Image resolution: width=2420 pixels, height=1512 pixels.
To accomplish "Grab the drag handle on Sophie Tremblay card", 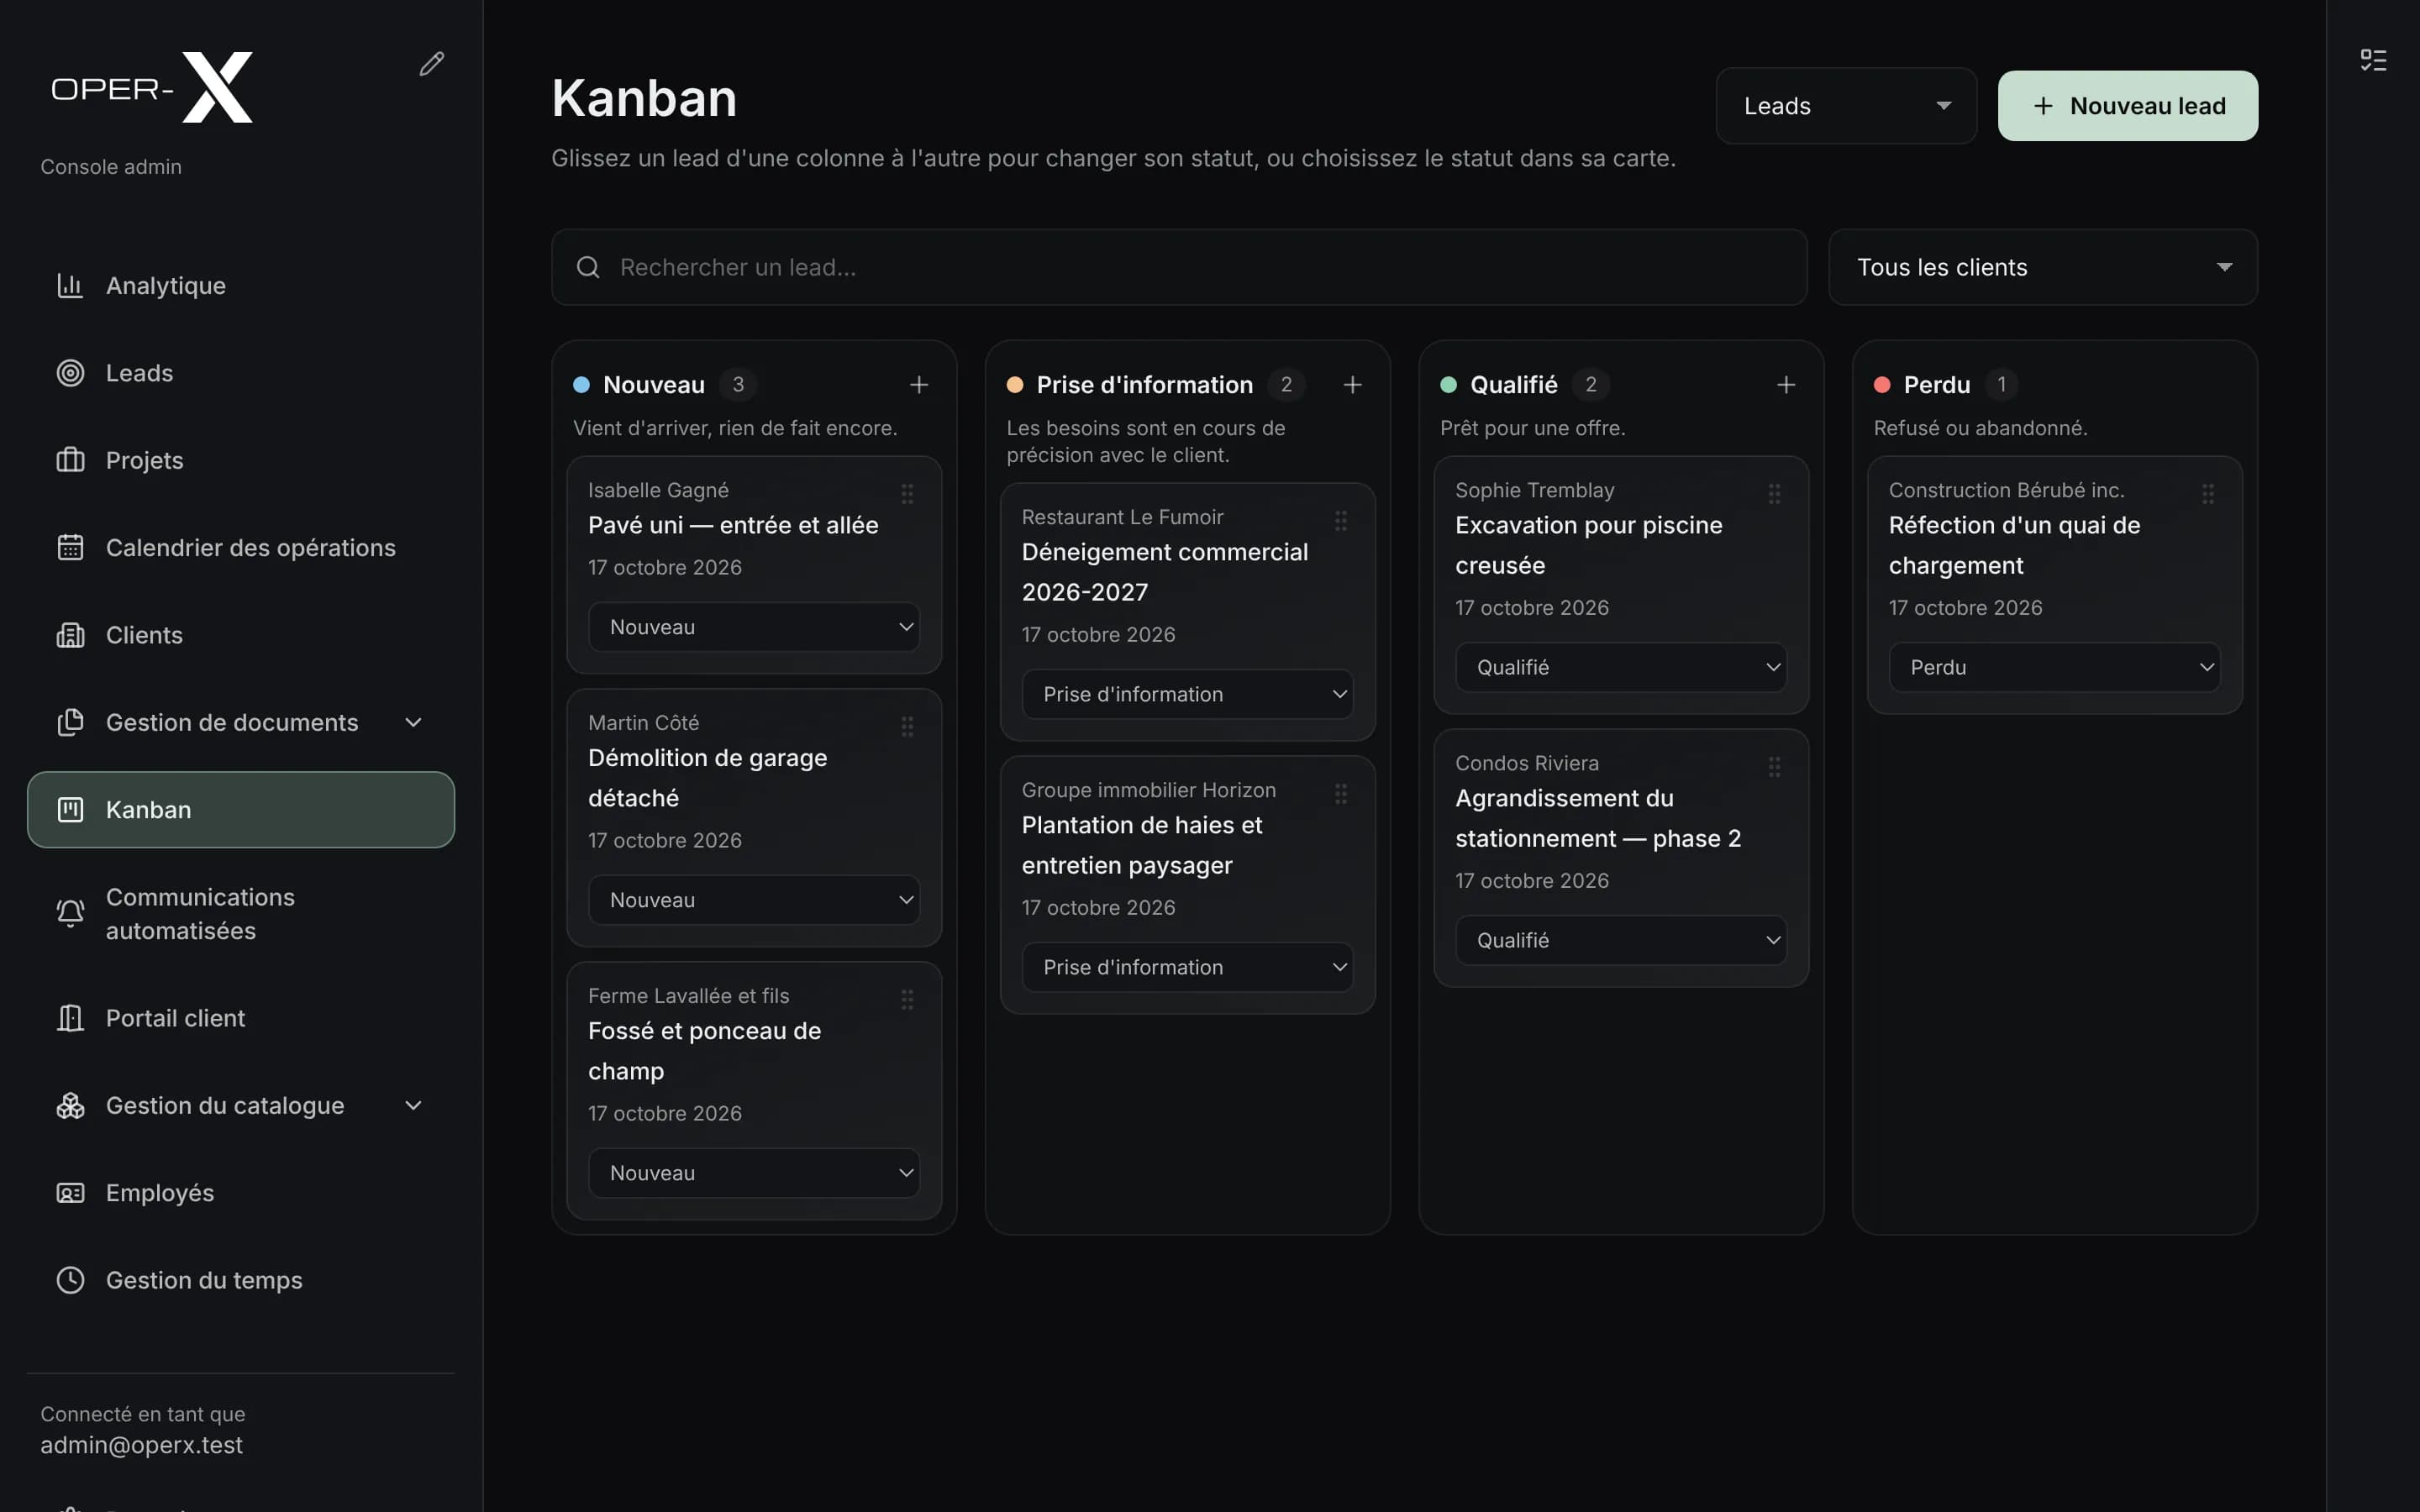I will (x=1774, y=493).
